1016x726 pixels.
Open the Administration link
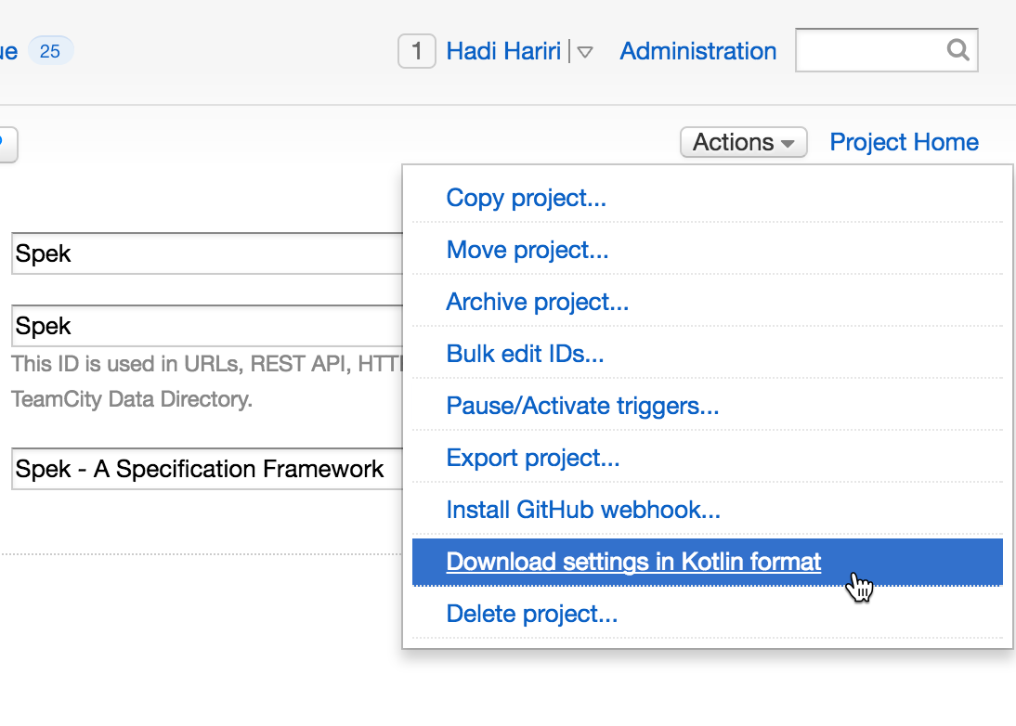[697, 51]
